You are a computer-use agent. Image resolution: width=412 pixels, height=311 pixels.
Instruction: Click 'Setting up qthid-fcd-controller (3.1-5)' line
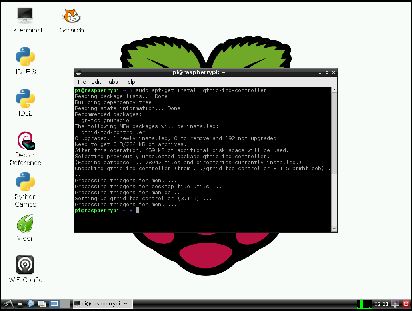[x=143, y=199]
